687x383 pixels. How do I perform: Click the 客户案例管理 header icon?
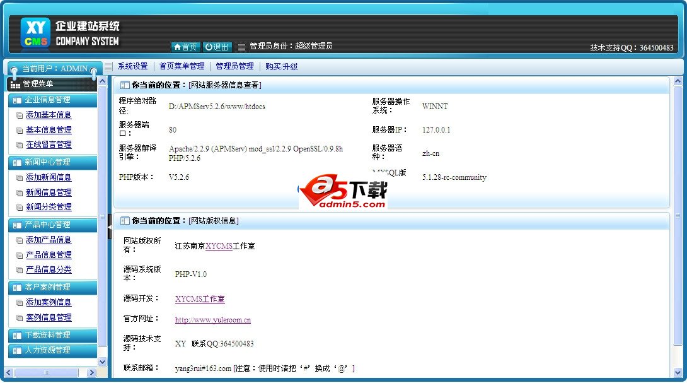[x=17, y=288]
